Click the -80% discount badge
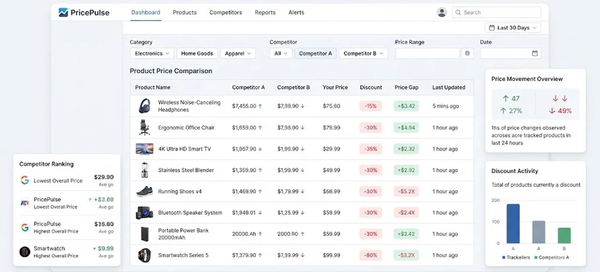Viewport: 600px width, 272px height. [371, 255]
